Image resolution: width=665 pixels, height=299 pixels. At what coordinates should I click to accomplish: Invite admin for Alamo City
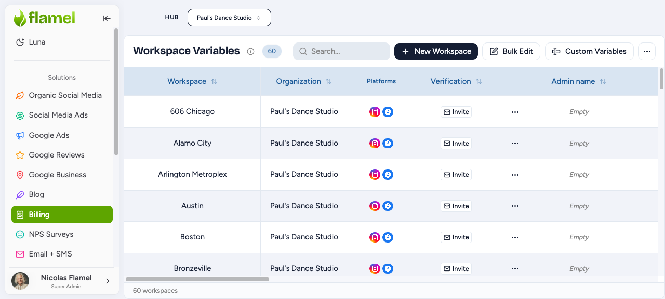click(x=456, y=144)
